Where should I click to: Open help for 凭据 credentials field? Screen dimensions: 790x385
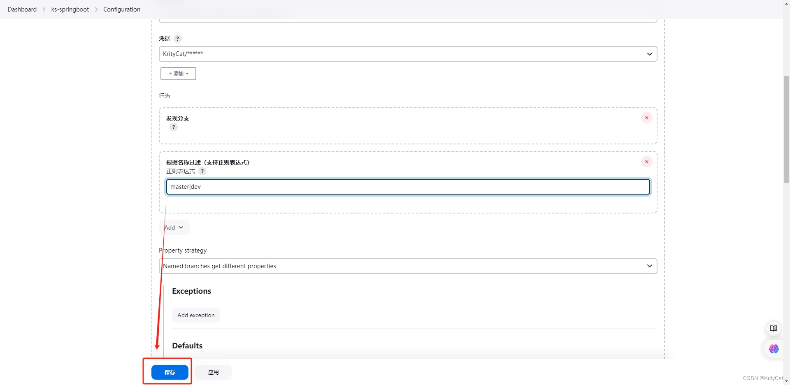tap(178, 39)
